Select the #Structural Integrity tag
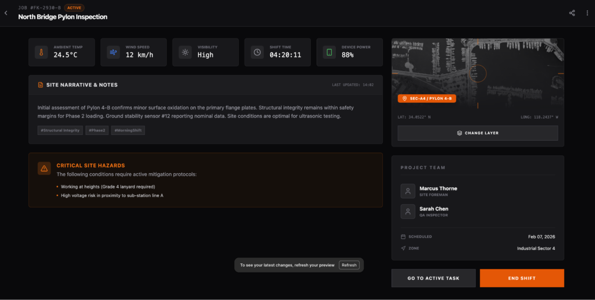The height and width of the screenshot is (300, 595). 60,130
